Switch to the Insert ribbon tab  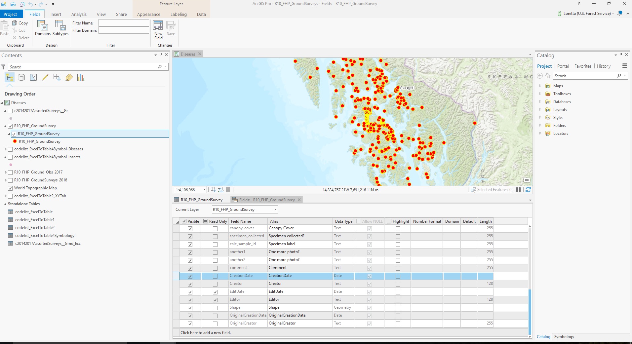click(56, 14)
